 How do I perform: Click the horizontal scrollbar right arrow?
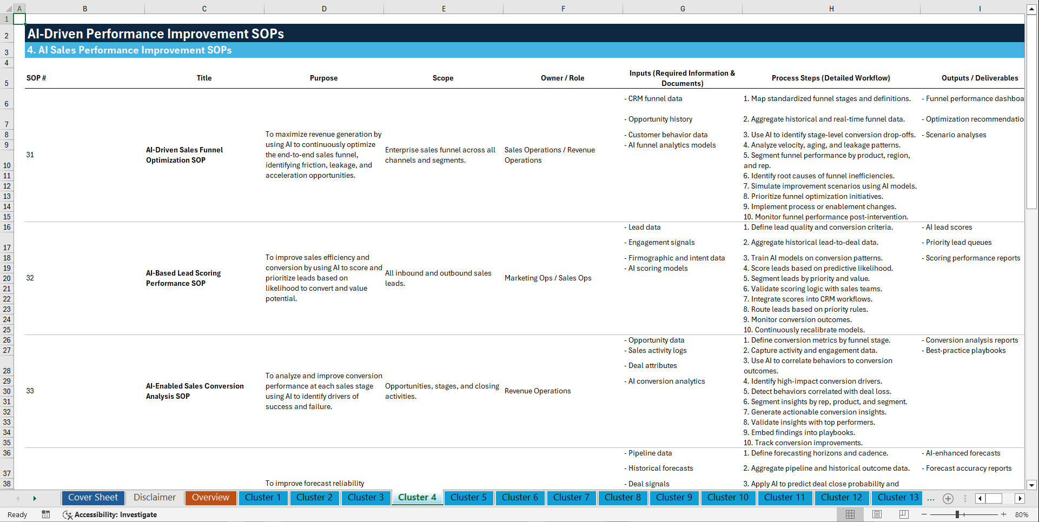[1020, 498]
